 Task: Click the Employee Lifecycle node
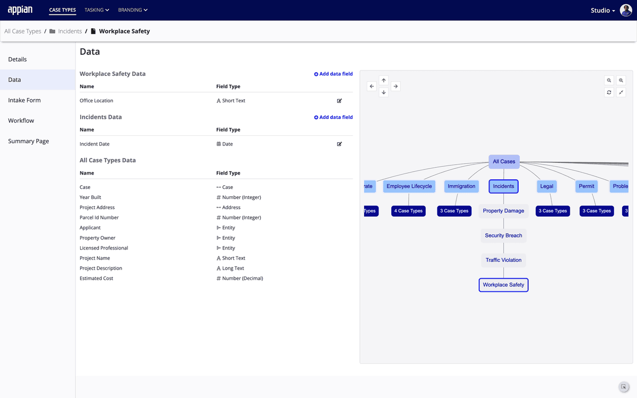coord(409,186)
